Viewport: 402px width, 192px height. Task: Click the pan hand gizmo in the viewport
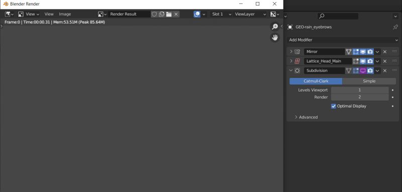275,37
